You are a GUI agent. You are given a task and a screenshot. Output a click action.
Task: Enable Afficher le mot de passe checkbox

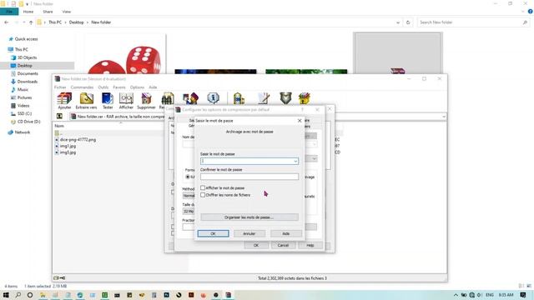coord(203,187)
